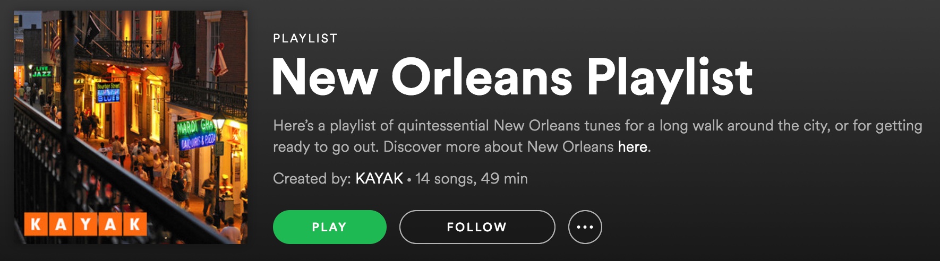Click the Mardi Gras neon sign in cover
940x261 pixels.
196,133
